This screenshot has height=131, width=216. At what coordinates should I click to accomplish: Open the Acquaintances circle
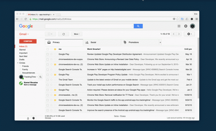pos(29,73)
